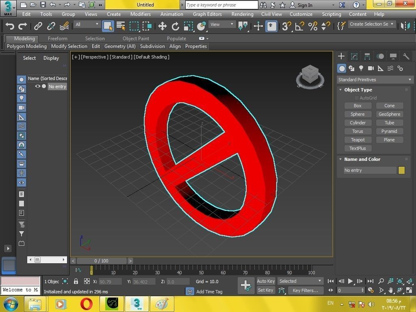416x312 pixels.
Task: Open the Graph Editors menu
Action: pos(207,14)
